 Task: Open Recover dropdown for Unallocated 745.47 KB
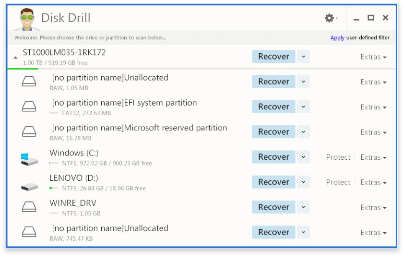point(303,232)
